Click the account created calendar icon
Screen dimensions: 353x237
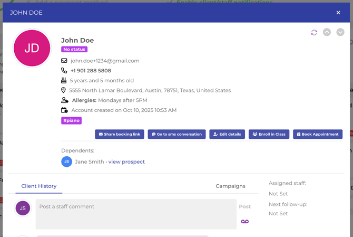pyautogui.click(x=64, y=110)
